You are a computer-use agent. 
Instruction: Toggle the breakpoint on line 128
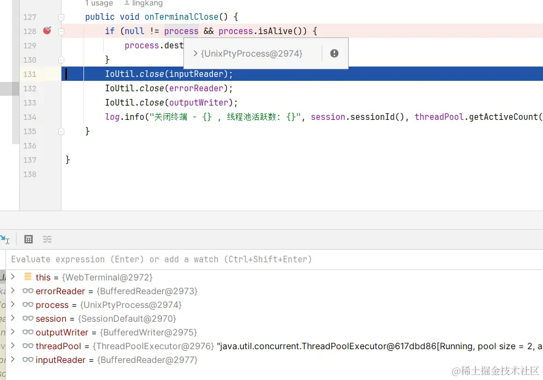[x=47, y=30]
